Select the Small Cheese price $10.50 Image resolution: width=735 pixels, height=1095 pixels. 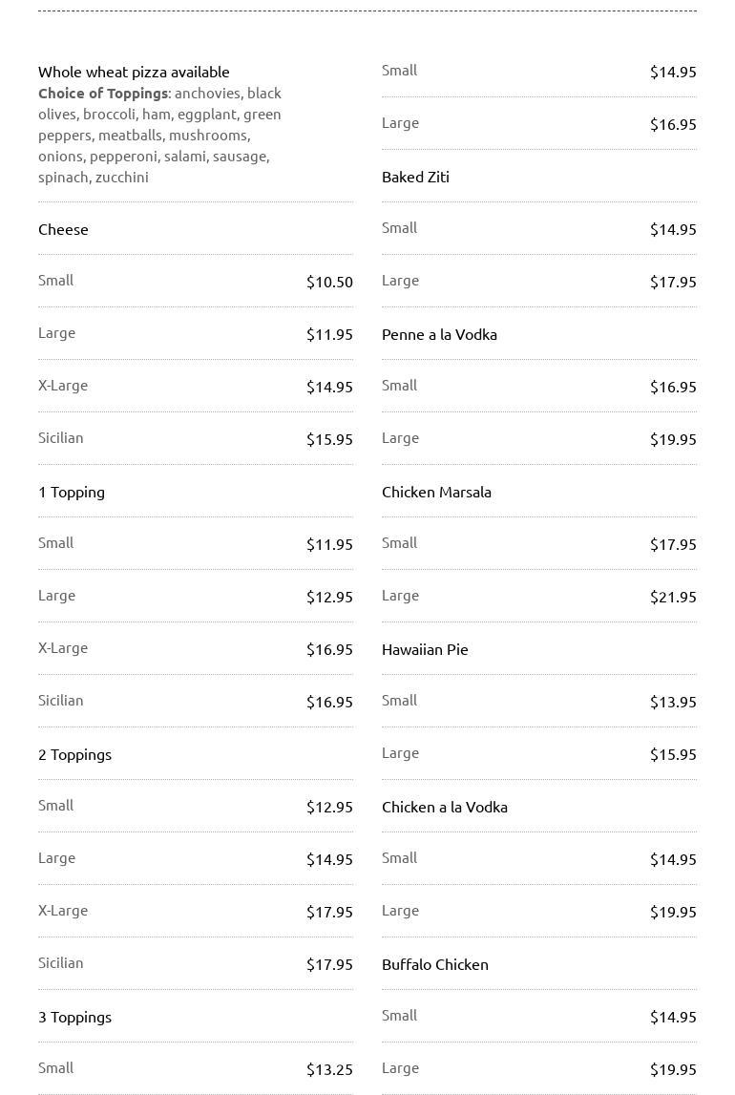pyautogui.click(x=329, y=282)
